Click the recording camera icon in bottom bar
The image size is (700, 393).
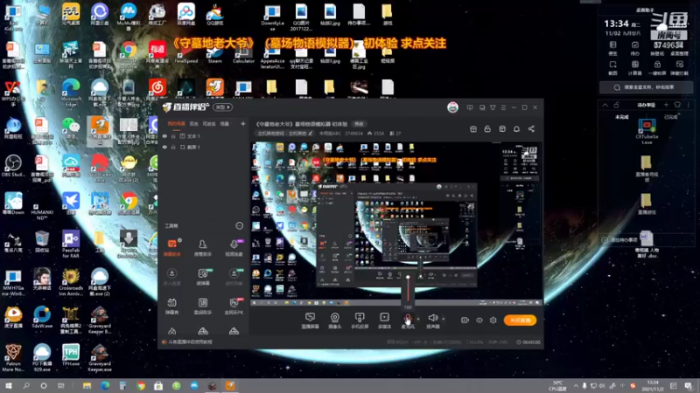465,320
